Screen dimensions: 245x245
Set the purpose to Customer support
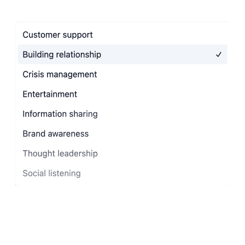58,35
